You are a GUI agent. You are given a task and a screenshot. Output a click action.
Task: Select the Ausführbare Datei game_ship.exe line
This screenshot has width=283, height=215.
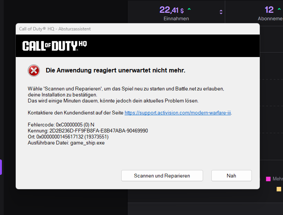click(x=66, y=143)
